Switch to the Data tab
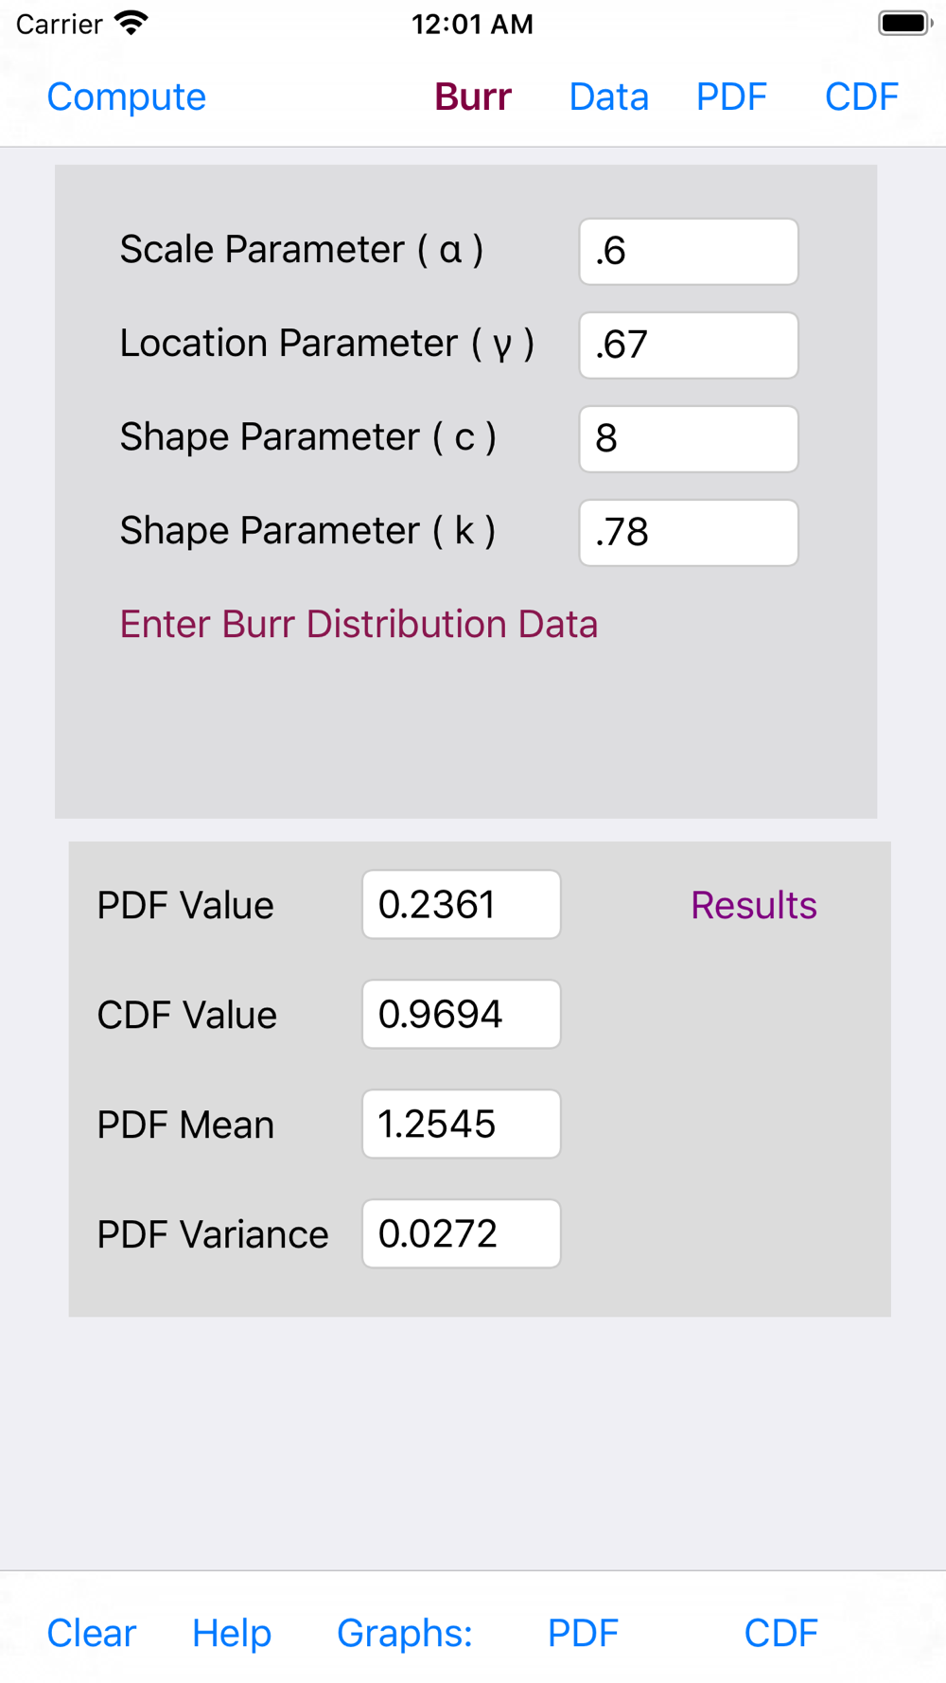 [x=609, y=97]
